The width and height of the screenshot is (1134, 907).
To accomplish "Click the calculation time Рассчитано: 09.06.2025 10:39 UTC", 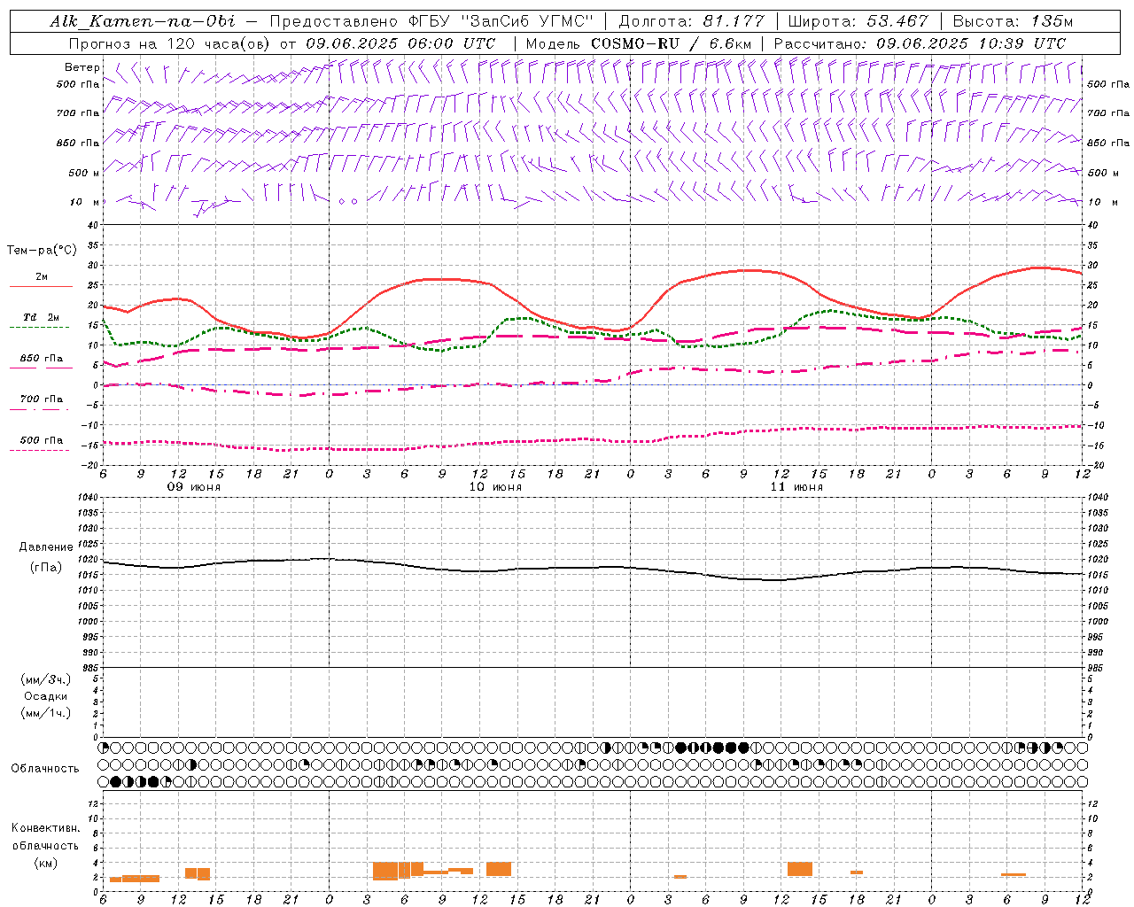I will (920, 43).
